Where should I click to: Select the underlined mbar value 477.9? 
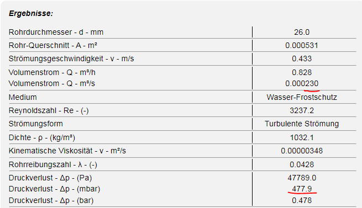pyautogui.click(x=302, y=189)
